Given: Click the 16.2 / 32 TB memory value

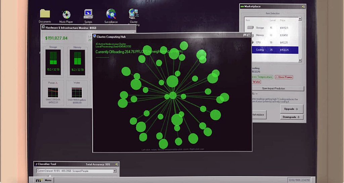Looking at the screenshot, I should pyautogui.click(x=77, y=70).
